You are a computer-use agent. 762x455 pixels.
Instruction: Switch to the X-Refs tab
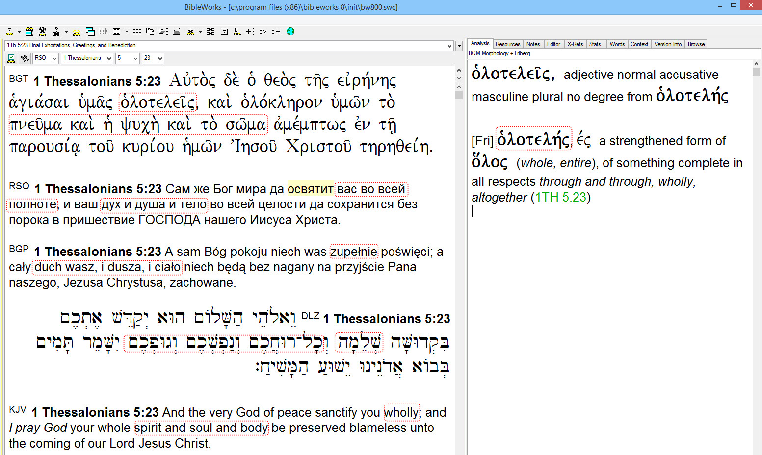pyautogui.click(x=575, y=44)
